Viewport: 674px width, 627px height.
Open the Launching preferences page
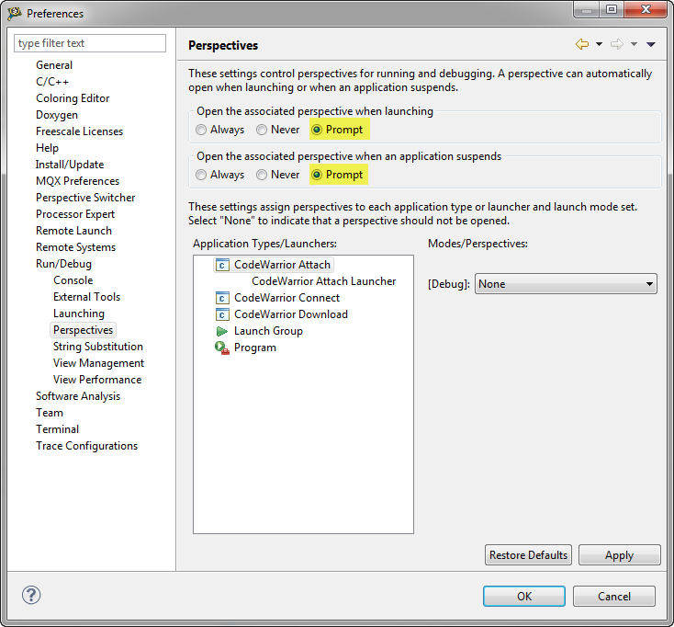tap(78, 313)
